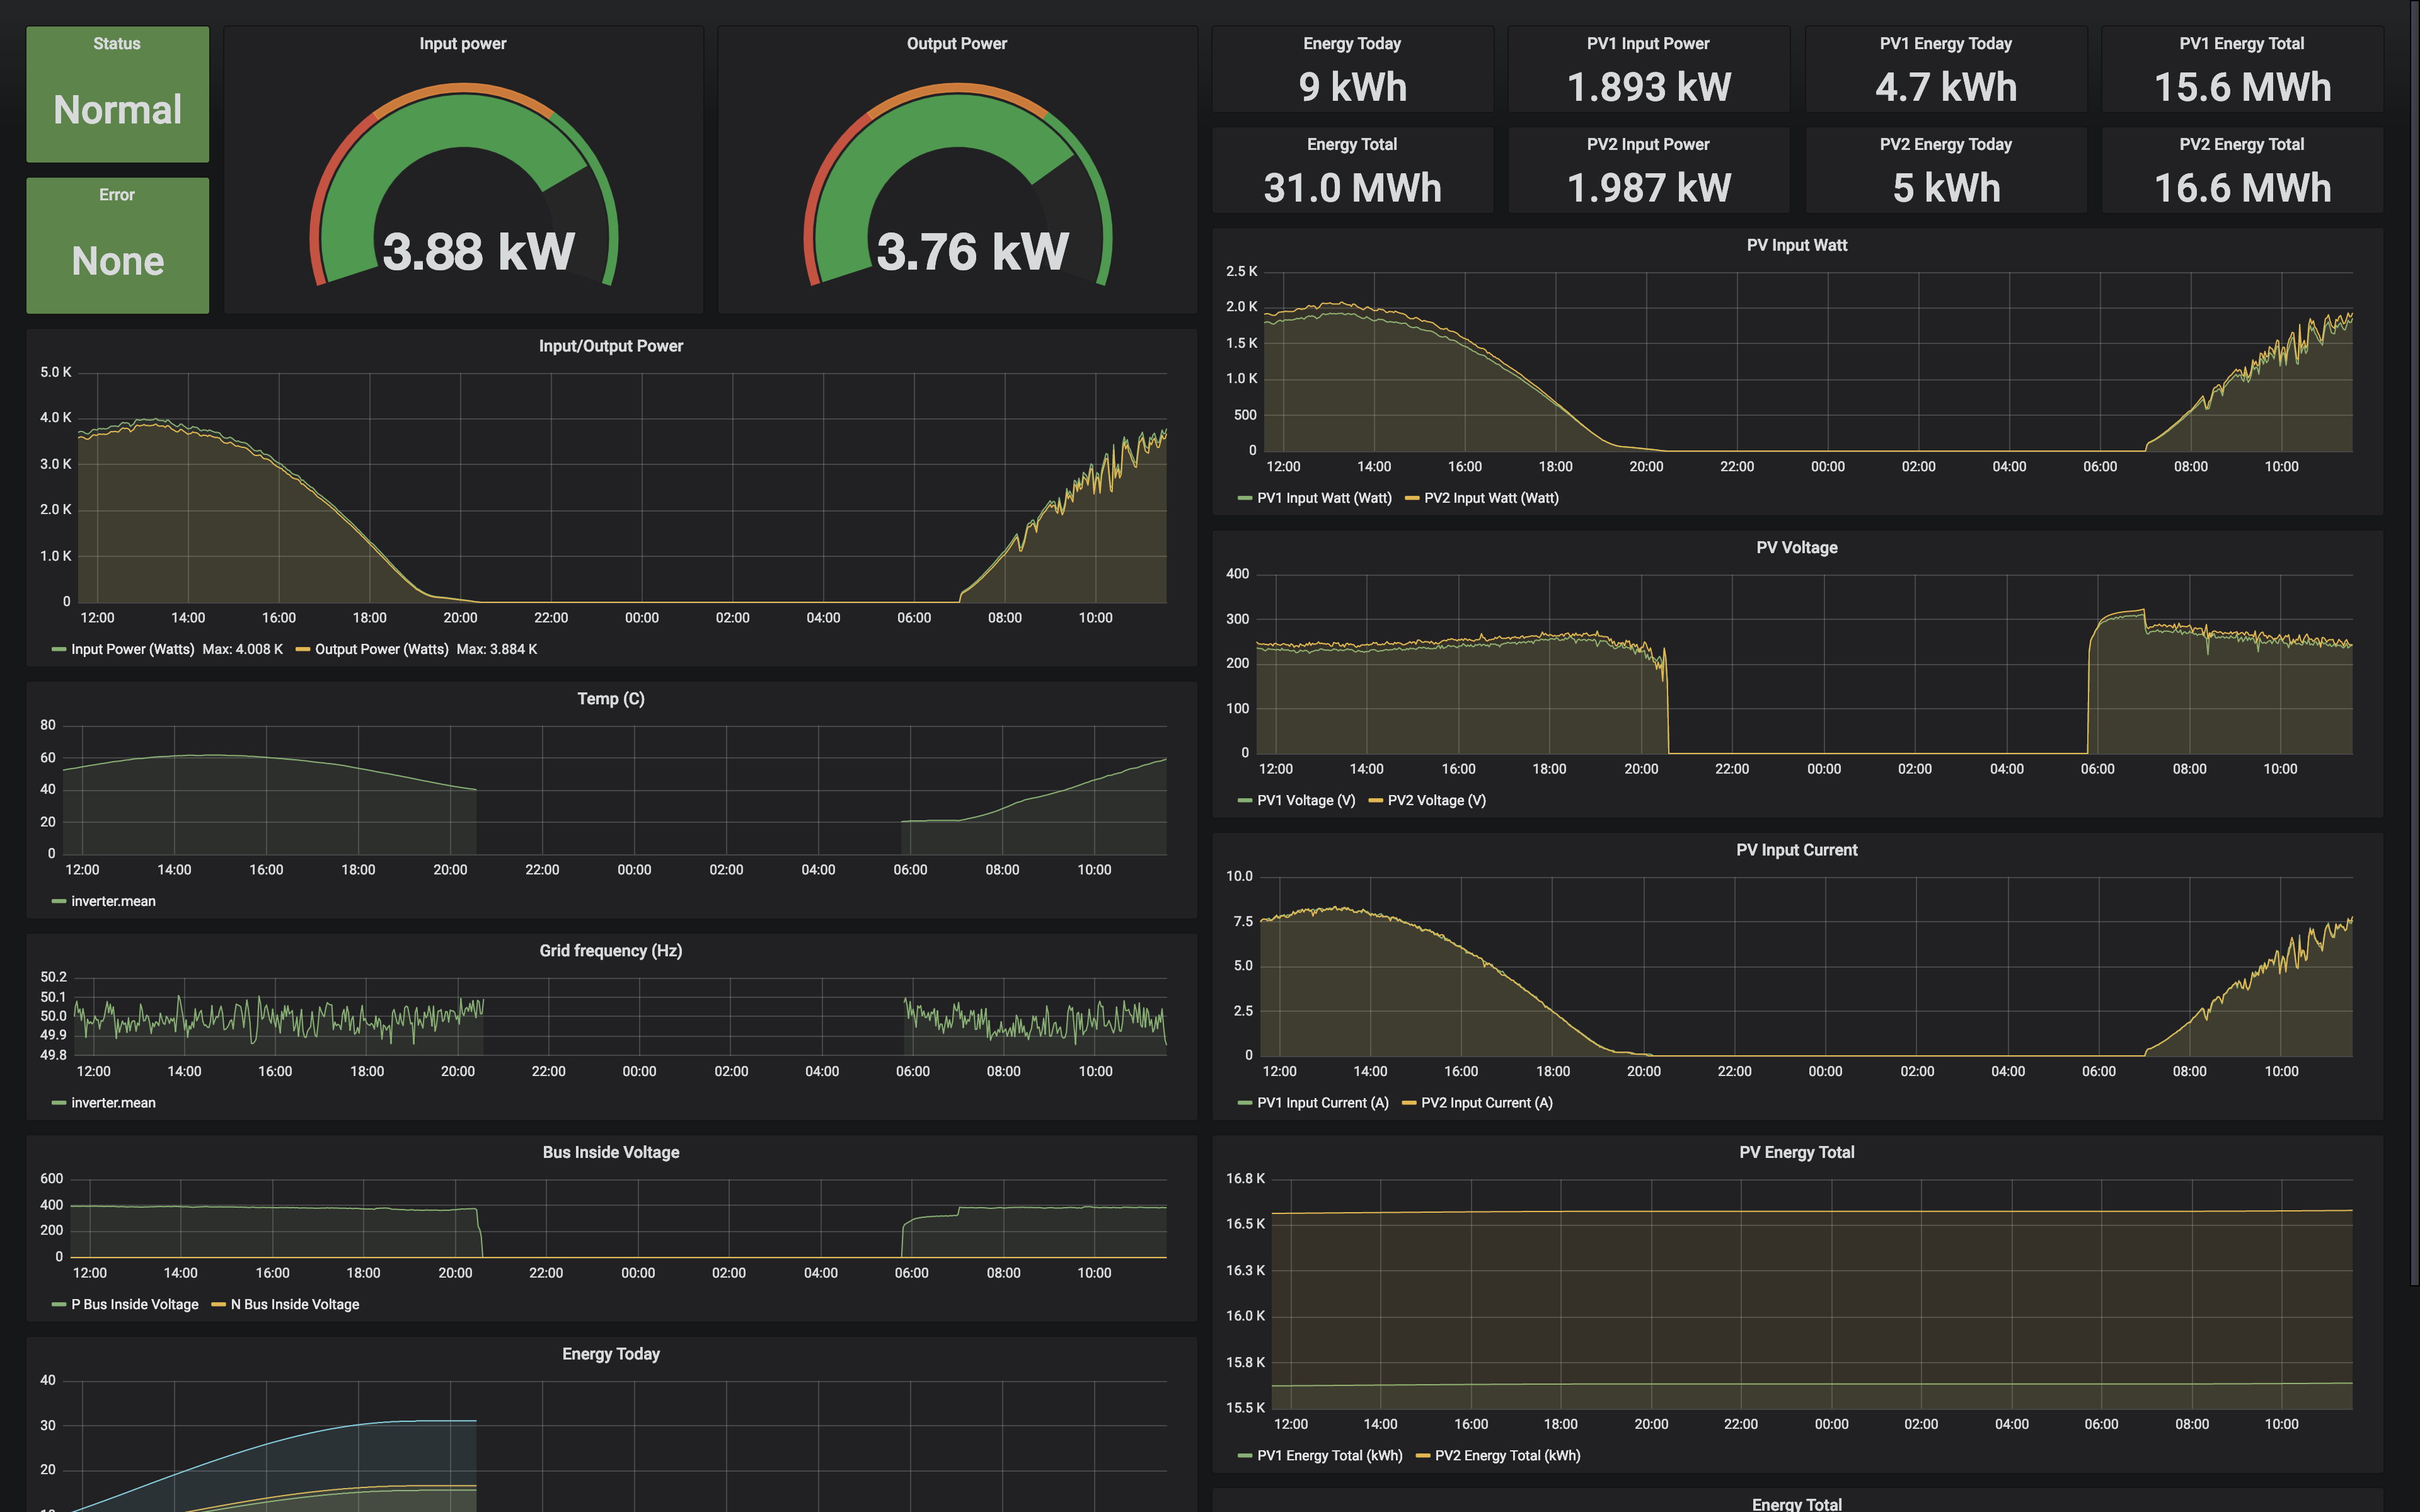
Task: Click the 4.7 kWh PV1 energy value
Action: [x=1946, y=88]
